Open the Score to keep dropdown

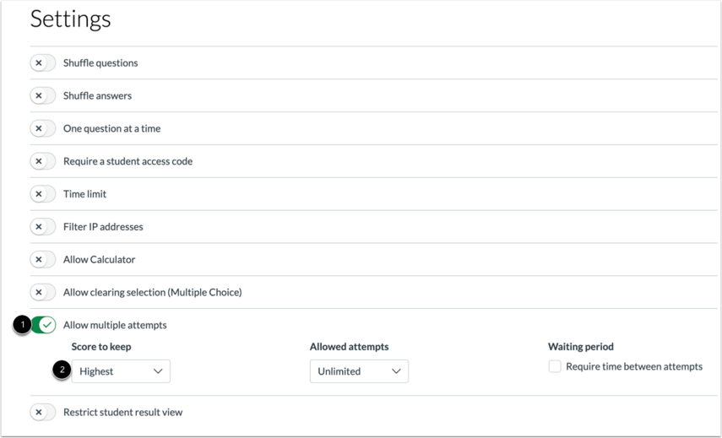[x=121, y=371]
